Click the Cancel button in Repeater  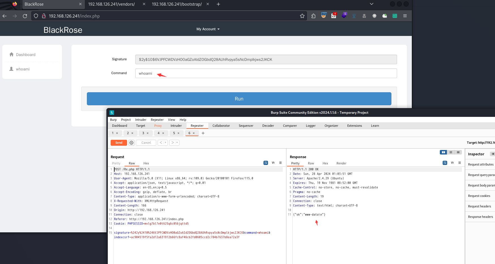(x=146, y=143)
